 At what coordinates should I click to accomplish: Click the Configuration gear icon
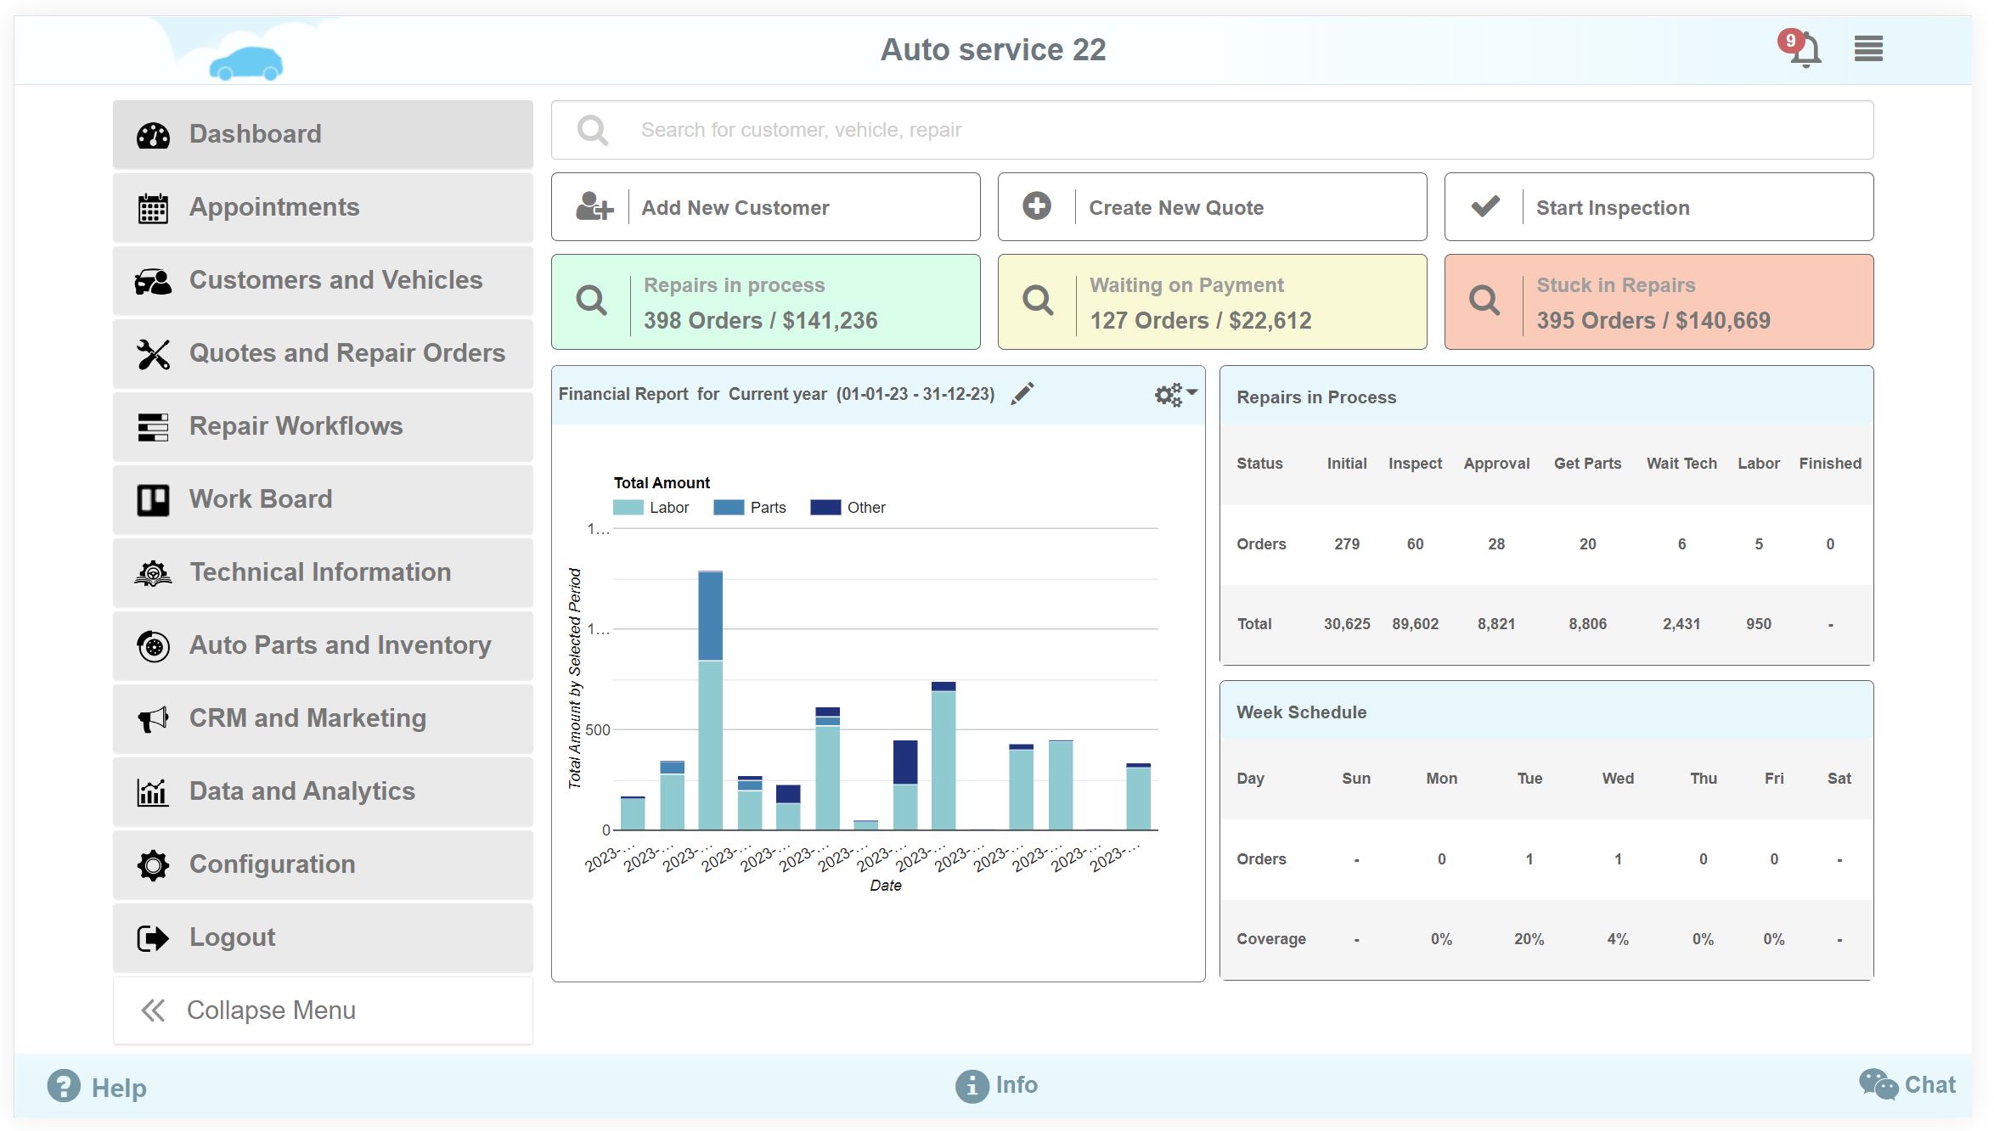(x=154, y=864)
